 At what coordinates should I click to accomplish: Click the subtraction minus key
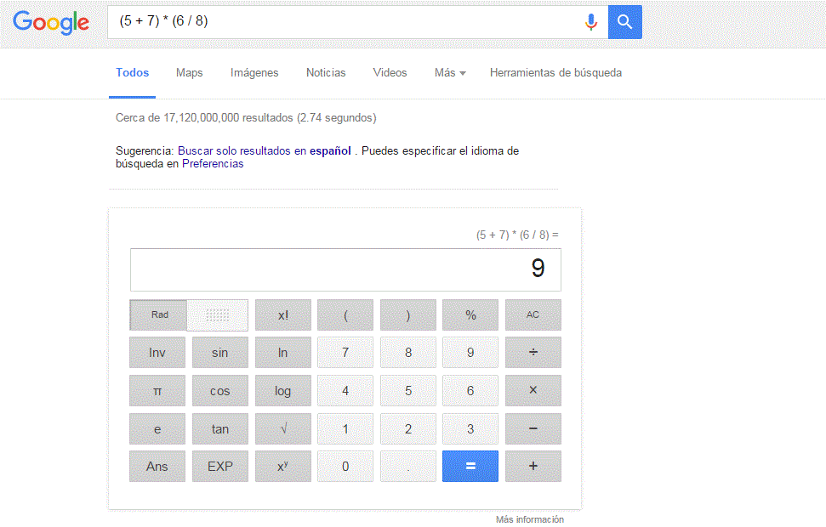[533, 428]
